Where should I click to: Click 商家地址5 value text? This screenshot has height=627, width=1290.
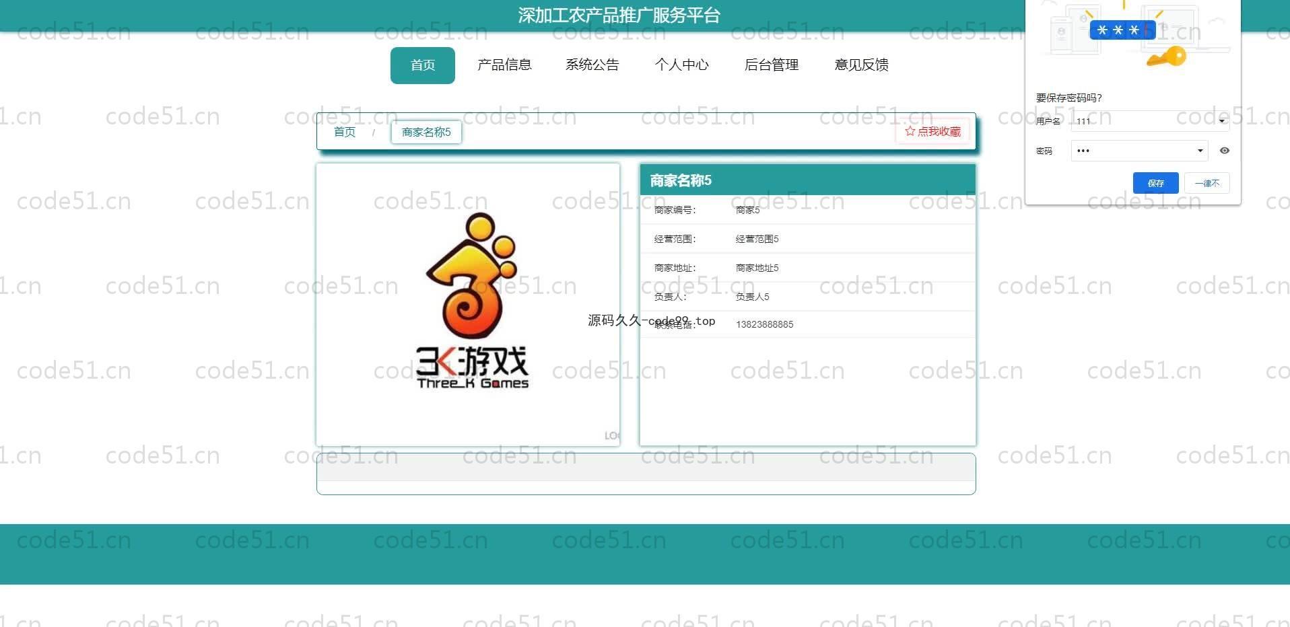pyautogui.click(x=757, y=268)
